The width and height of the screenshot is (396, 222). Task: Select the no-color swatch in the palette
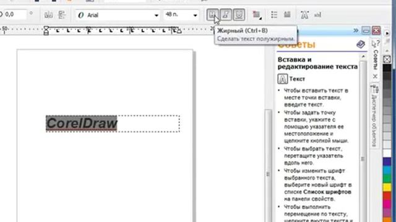387,59
